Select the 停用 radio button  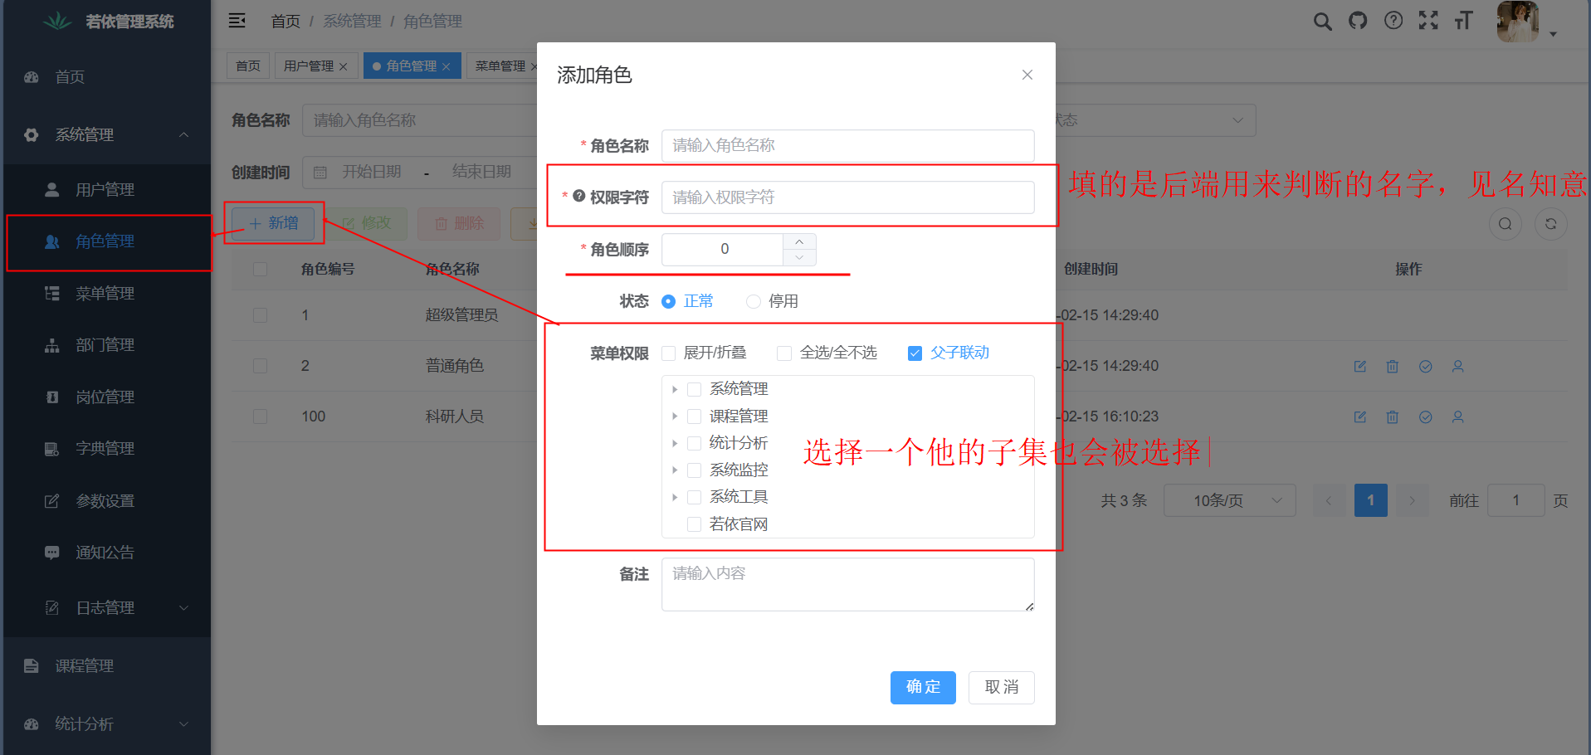(x=753, y=301)
